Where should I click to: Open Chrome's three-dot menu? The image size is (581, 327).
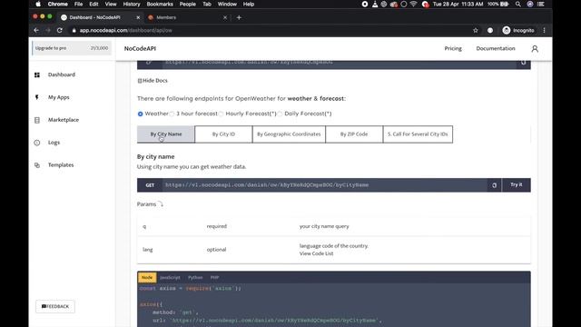[544, 30]
